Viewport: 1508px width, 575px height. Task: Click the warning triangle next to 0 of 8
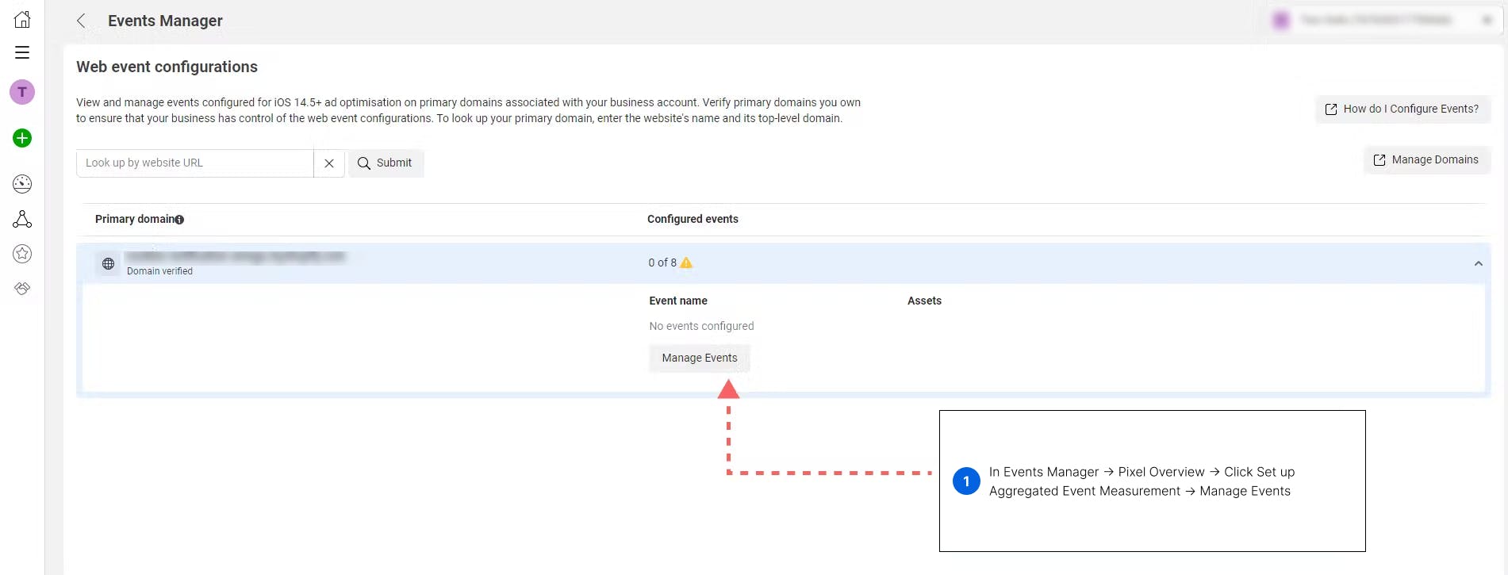pos(686,263)
